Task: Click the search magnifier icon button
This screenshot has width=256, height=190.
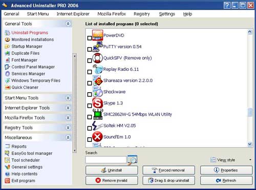Action: click(x=132, y=160)
